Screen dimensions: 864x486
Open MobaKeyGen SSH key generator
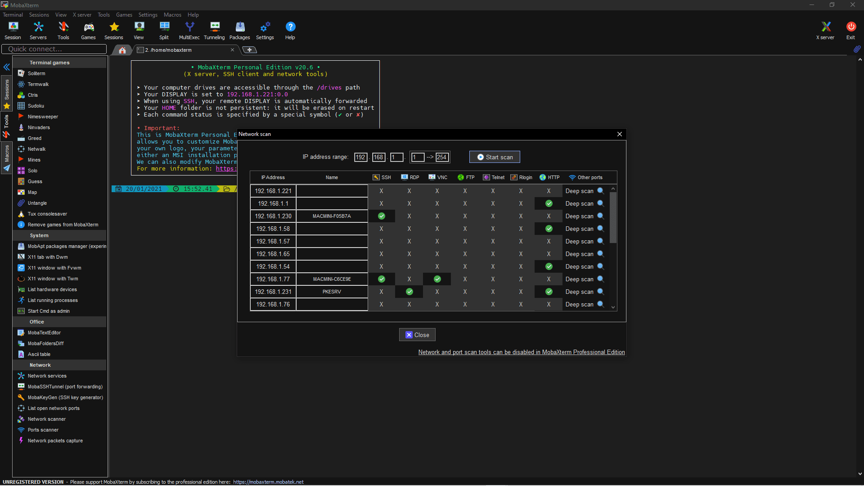pos(65,397)
